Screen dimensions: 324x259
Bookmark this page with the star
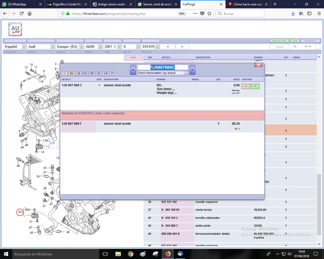209,14
